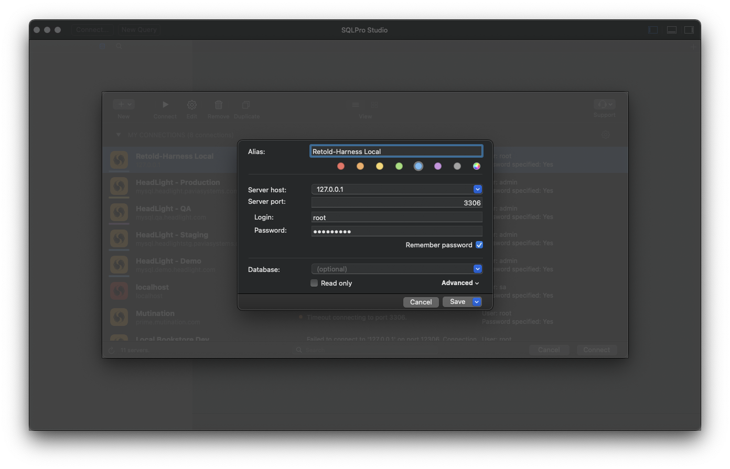Select the purple color swatch
Screen dimensions: 730x469
[x=438, y=166]
